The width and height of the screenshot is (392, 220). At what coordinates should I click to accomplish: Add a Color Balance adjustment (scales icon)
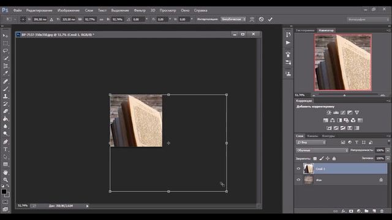(x=333, y=120)
